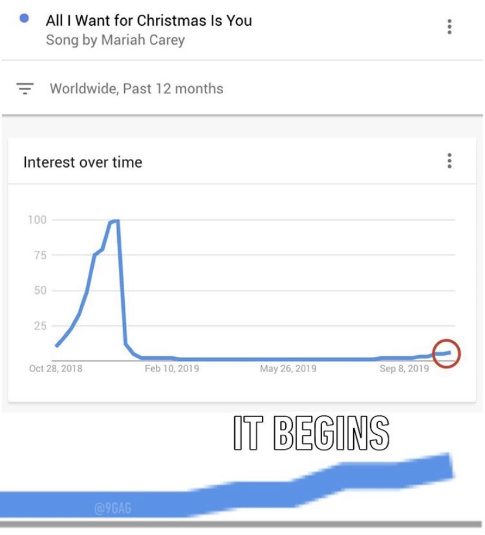This screenshot has width=485, height=535.
Task: Click the May 26, 2019 axis label
Action: [288, 369]
